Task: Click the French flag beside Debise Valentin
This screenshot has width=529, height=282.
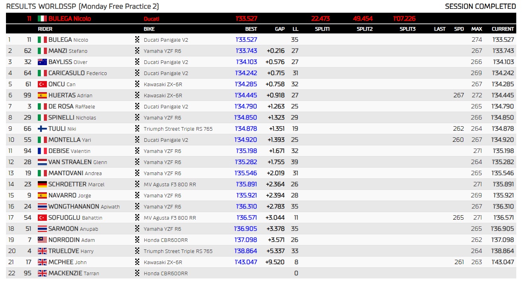Action: click(42, 151)
